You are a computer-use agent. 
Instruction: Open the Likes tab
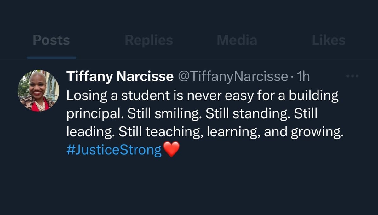(x=329, y=41)
